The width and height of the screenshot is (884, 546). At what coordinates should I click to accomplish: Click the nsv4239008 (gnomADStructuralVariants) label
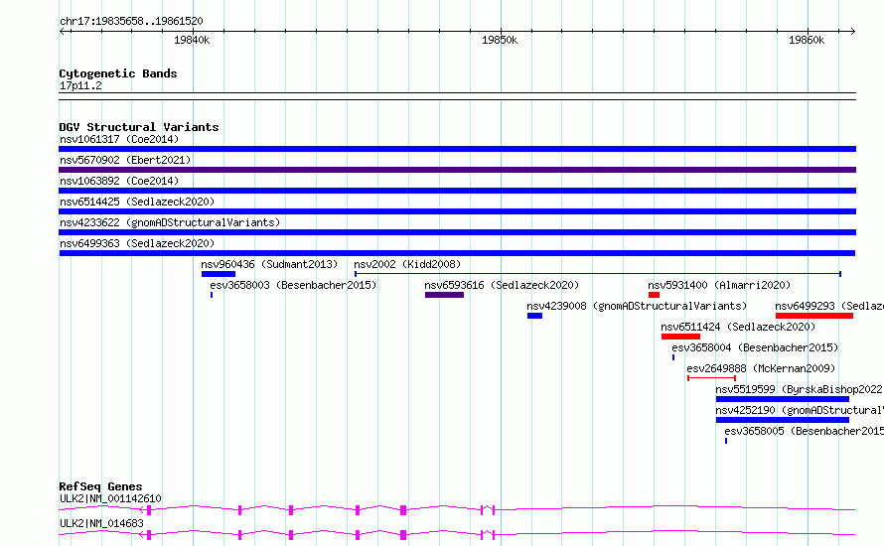tap(637, 306)
